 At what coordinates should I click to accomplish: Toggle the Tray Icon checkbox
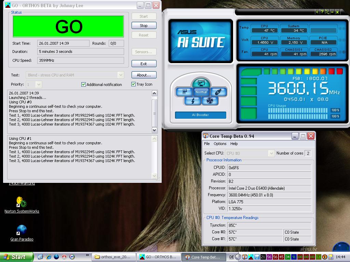pos(134,84)
